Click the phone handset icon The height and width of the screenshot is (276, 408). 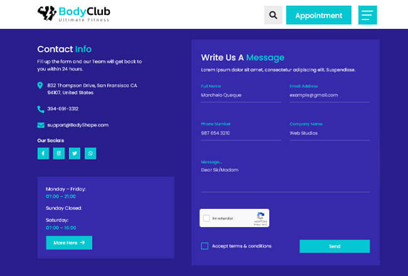(40, 109)
